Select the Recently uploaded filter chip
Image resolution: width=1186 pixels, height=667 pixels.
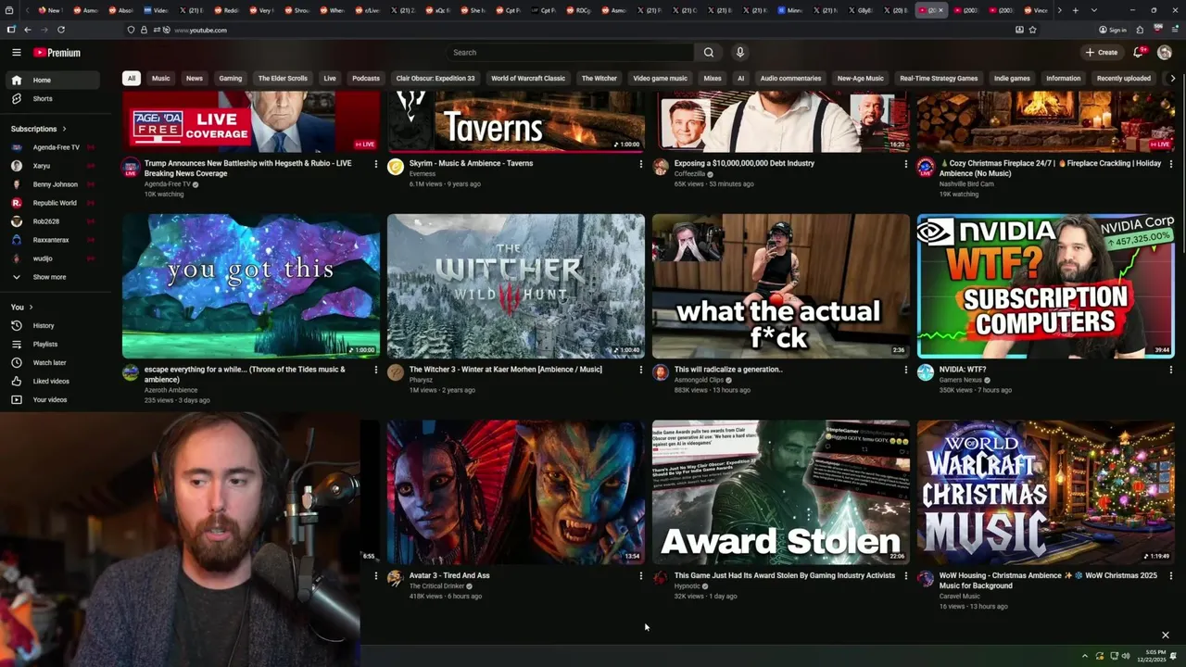[1124, 79]
